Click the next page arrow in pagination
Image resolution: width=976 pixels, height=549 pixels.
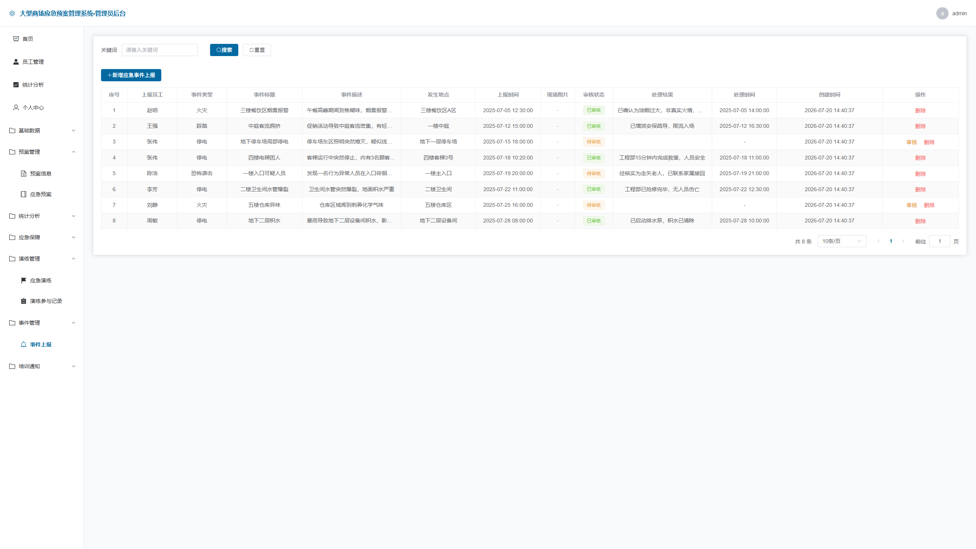point(903,241)
